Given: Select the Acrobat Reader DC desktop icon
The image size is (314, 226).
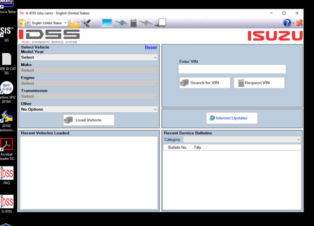Looking at the screenshot, I should 7,149.
